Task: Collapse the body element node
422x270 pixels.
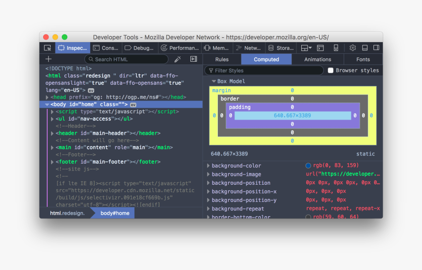Action: [x=47, y=104]
